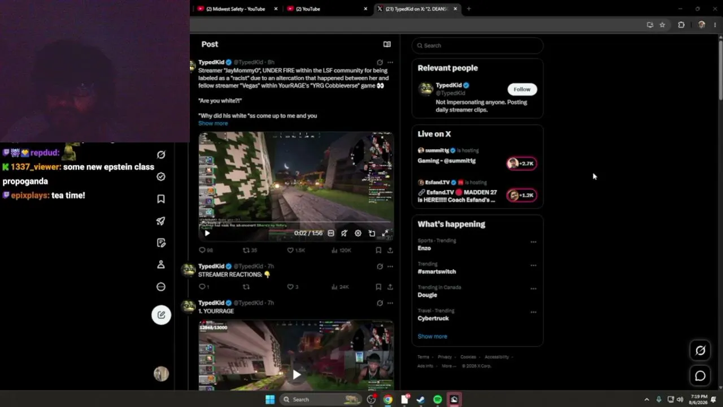This screenshot has width=723, height=407.
Task: Ask Grok about the 1. YOURRAGE post
Action: [380, 303]
